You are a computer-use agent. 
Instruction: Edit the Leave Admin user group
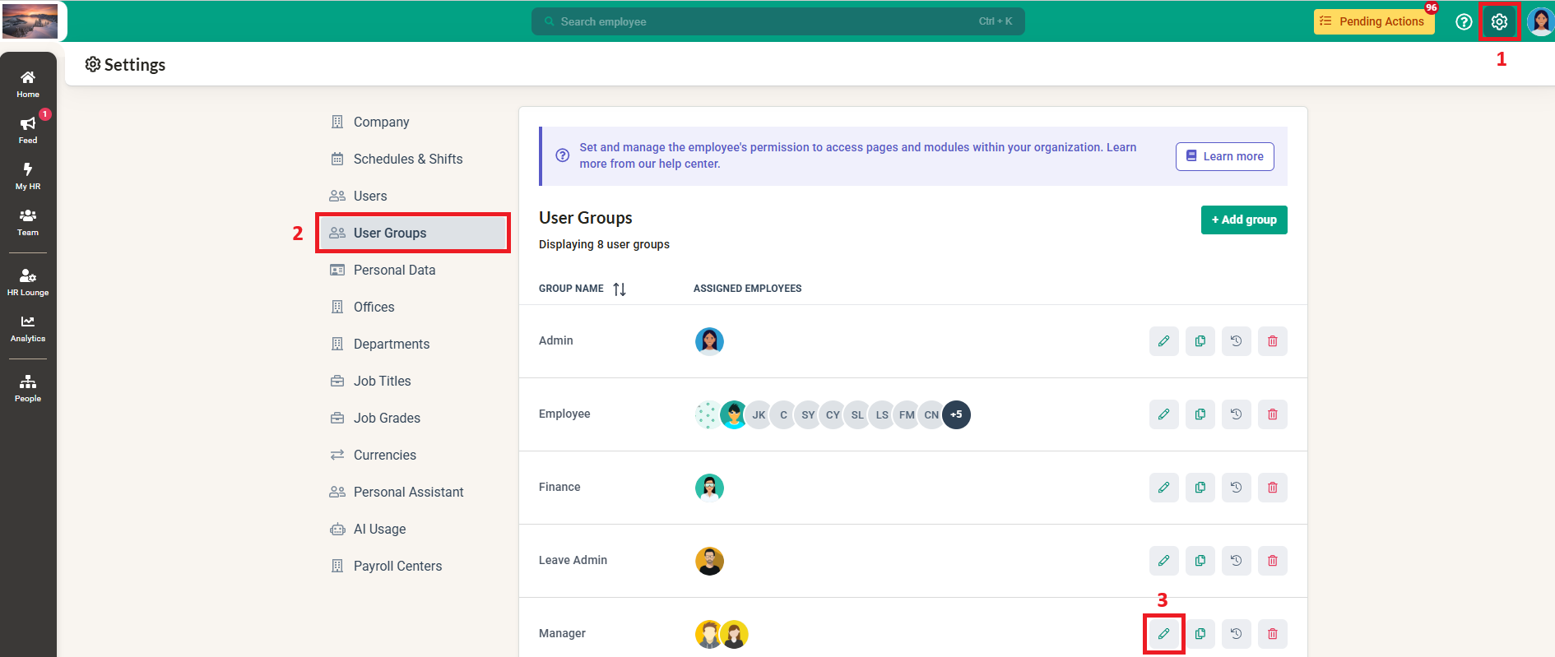(x=1163, y=561)
